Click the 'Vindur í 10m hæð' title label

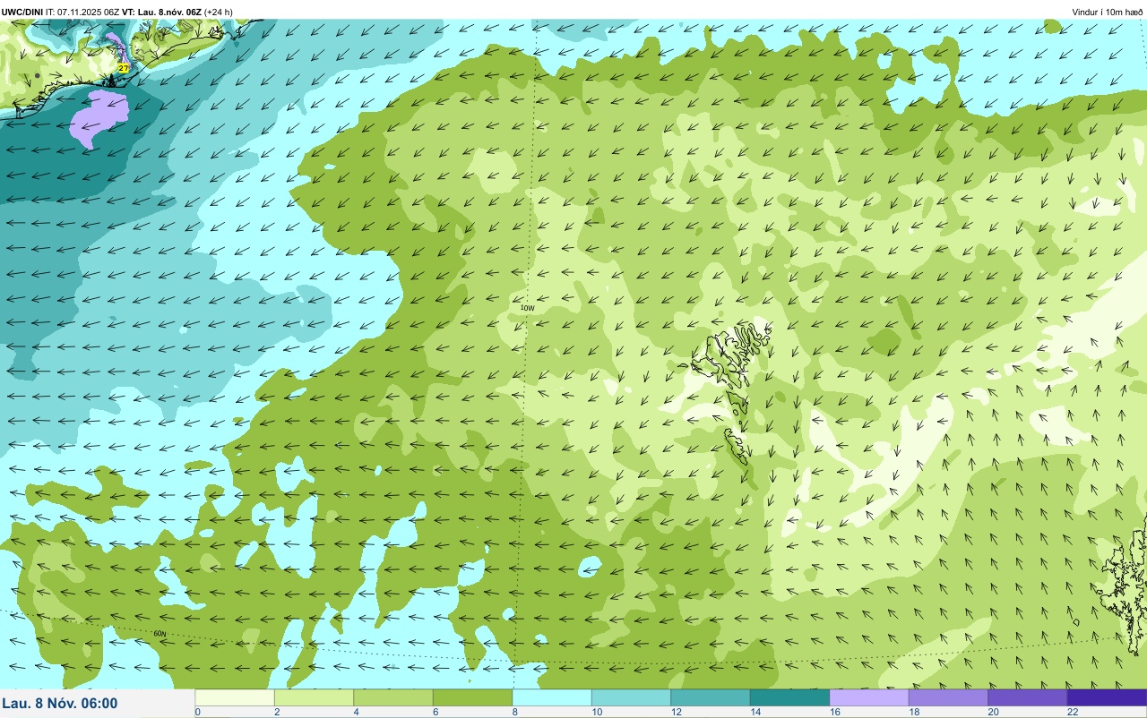pos(1108,12)
